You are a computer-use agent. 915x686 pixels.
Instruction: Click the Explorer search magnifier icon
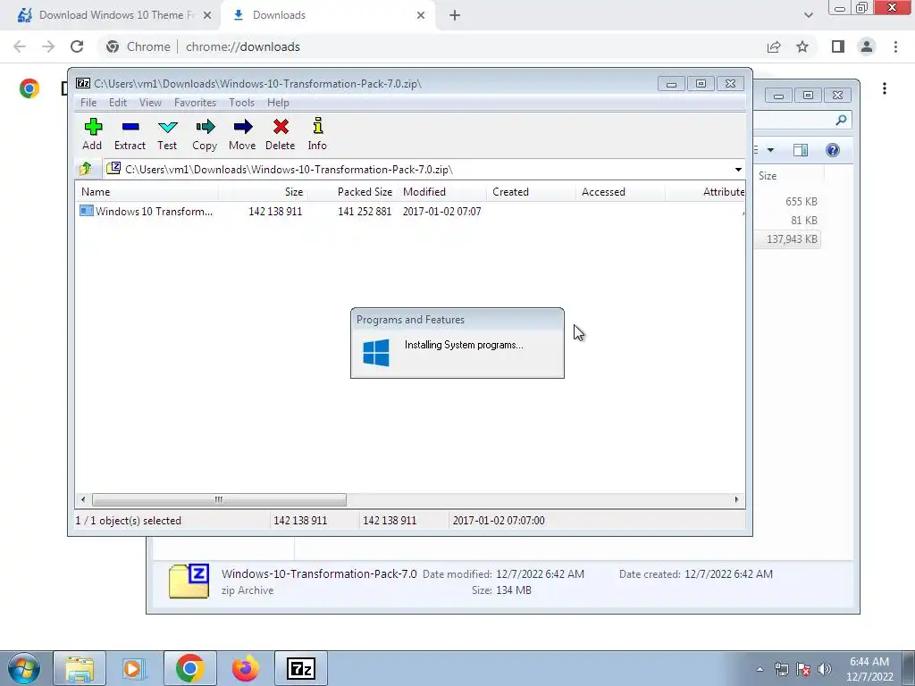click(841, 121)
